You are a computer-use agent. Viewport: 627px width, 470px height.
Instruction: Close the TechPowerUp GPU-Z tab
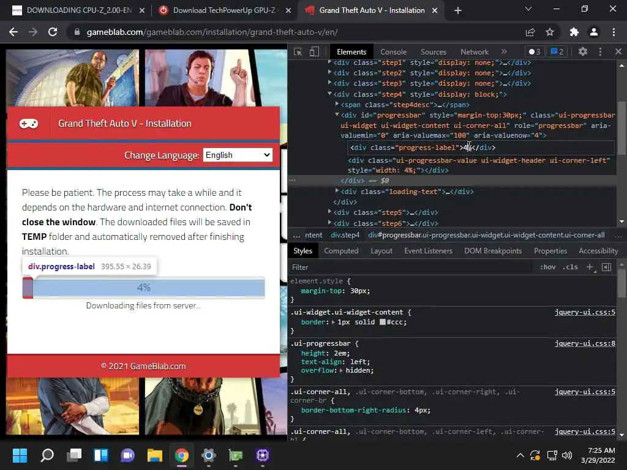tap(288, 11)
